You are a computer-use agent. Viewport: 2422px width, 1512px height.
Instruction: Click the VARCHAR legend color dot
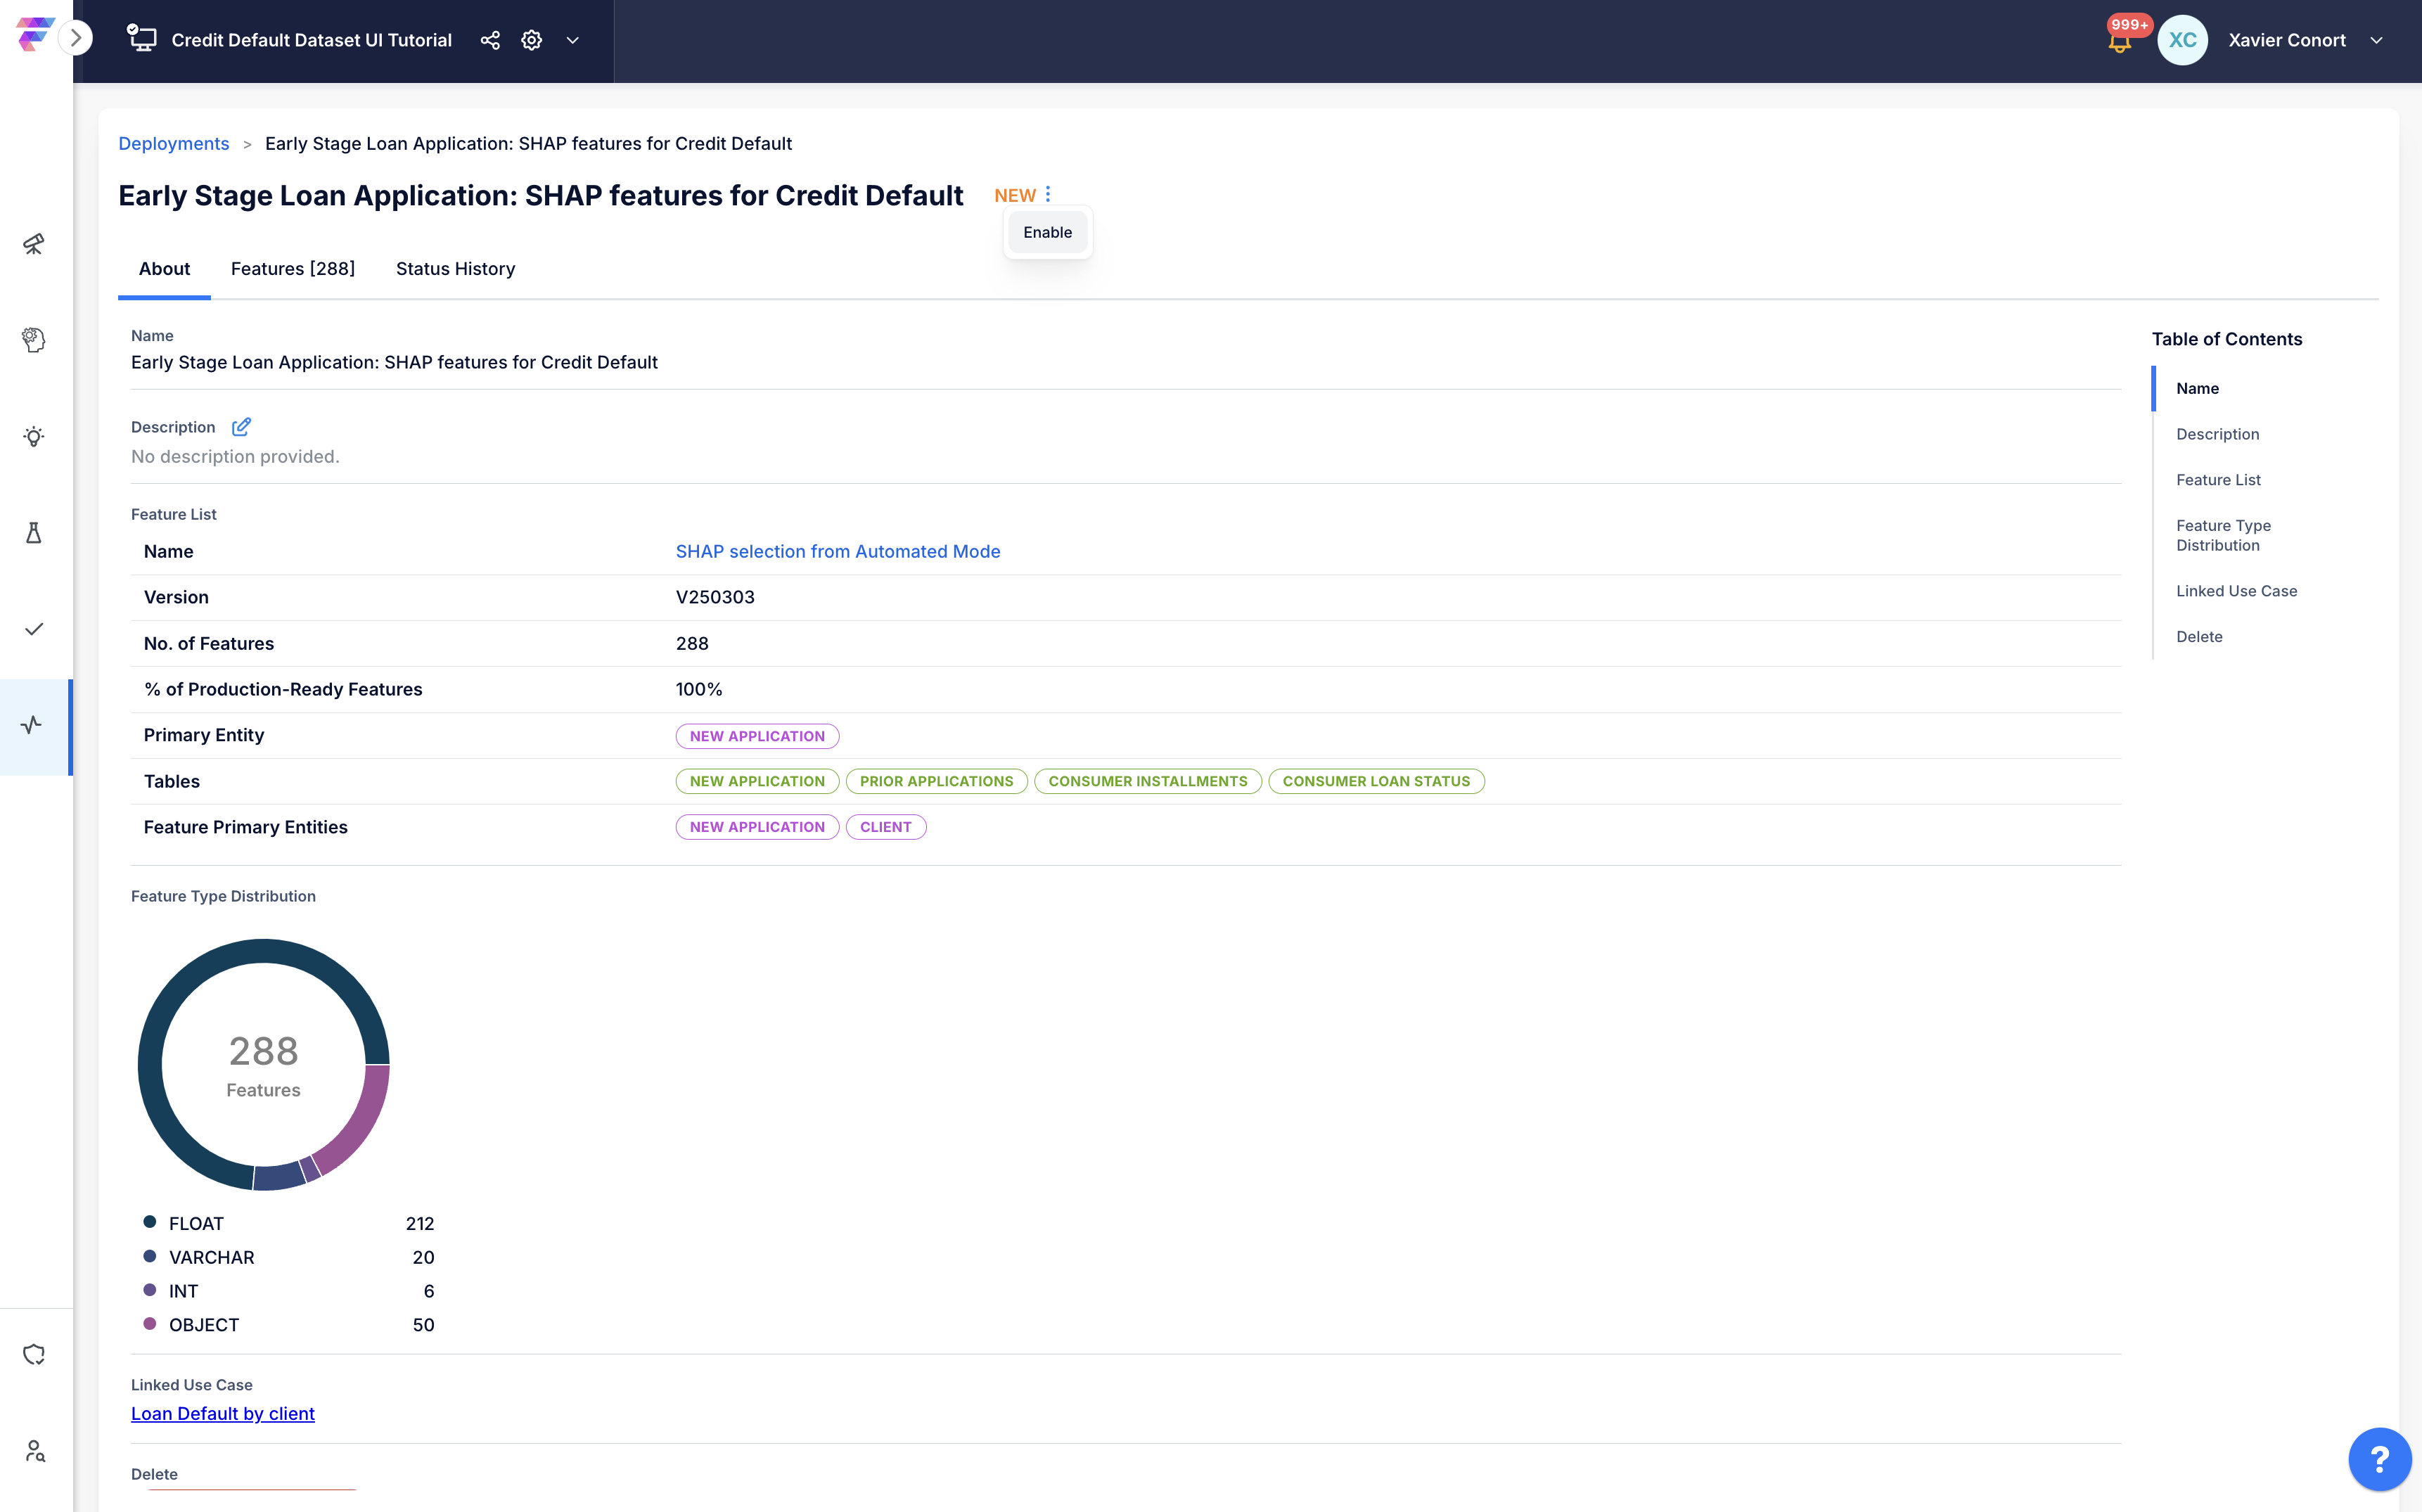[150, 1256]
